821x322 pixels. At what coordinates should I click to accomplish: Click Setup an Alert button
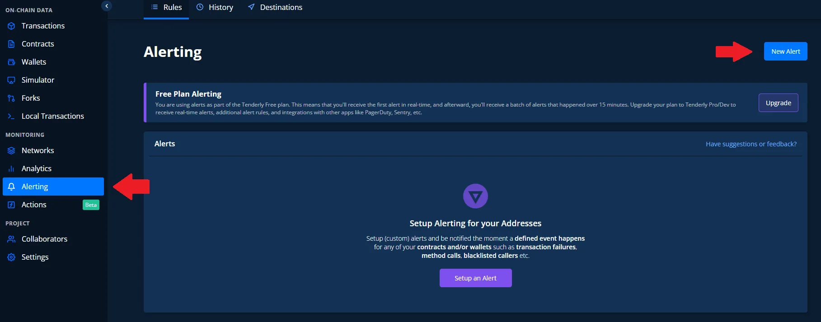pos(475,278)
